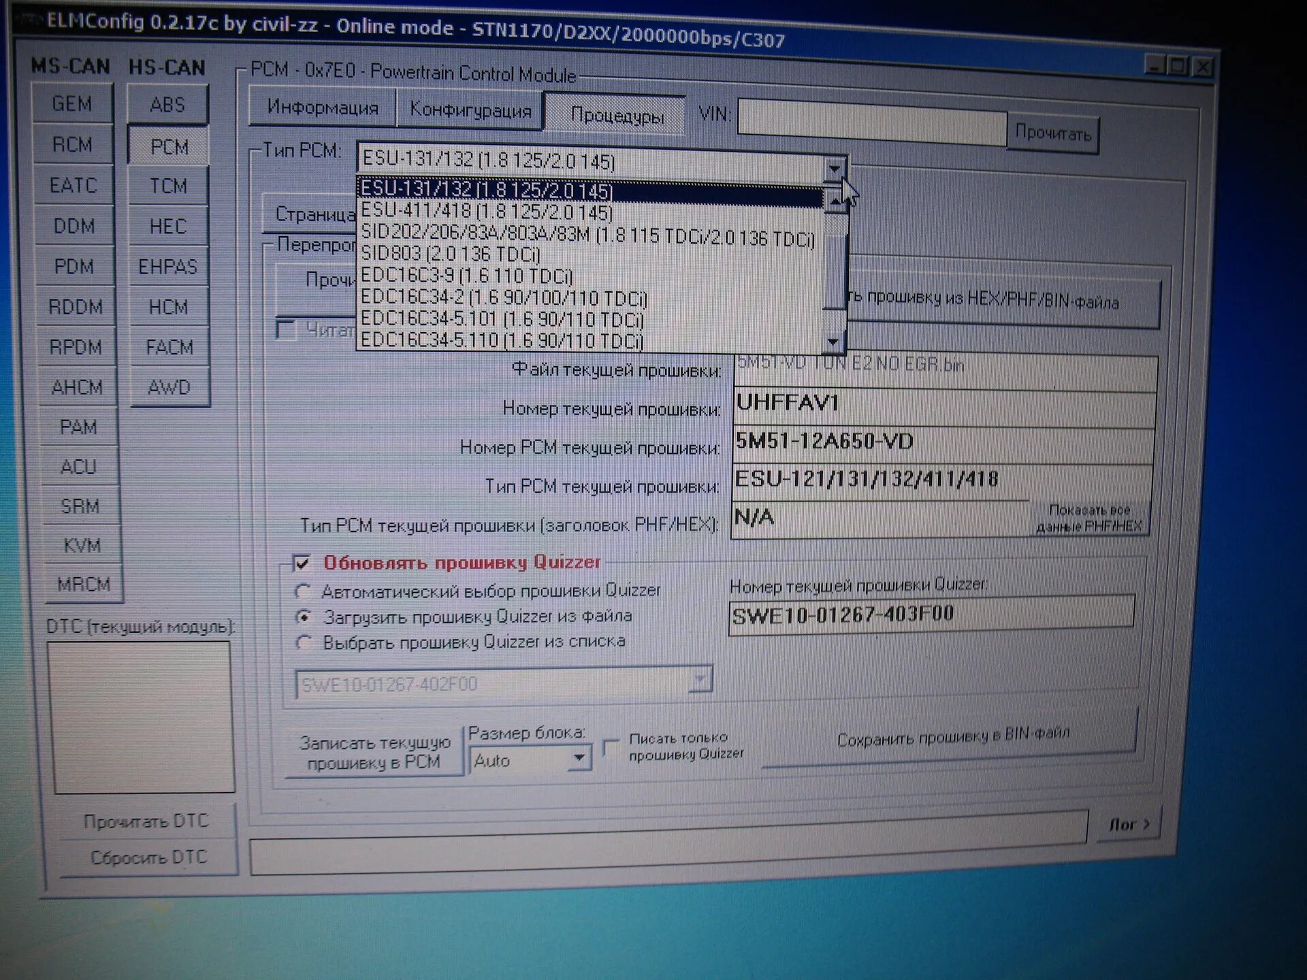The image size is (1307, 980).
Task: Open the PDM module
Action: [74, 266]
